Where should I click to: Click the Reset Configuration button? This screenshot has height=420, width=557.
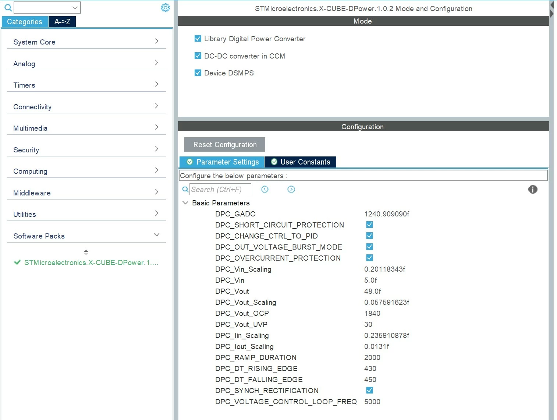pyautogui.click(x=225, y=145)
